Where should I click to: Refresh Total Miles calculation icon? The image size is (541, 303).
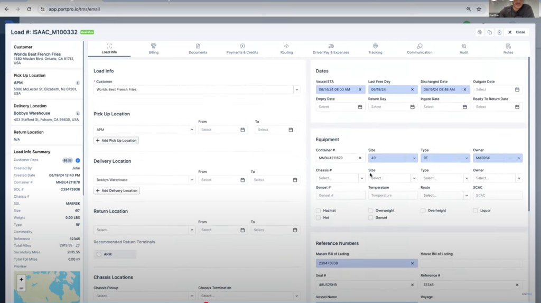point(78,246)
